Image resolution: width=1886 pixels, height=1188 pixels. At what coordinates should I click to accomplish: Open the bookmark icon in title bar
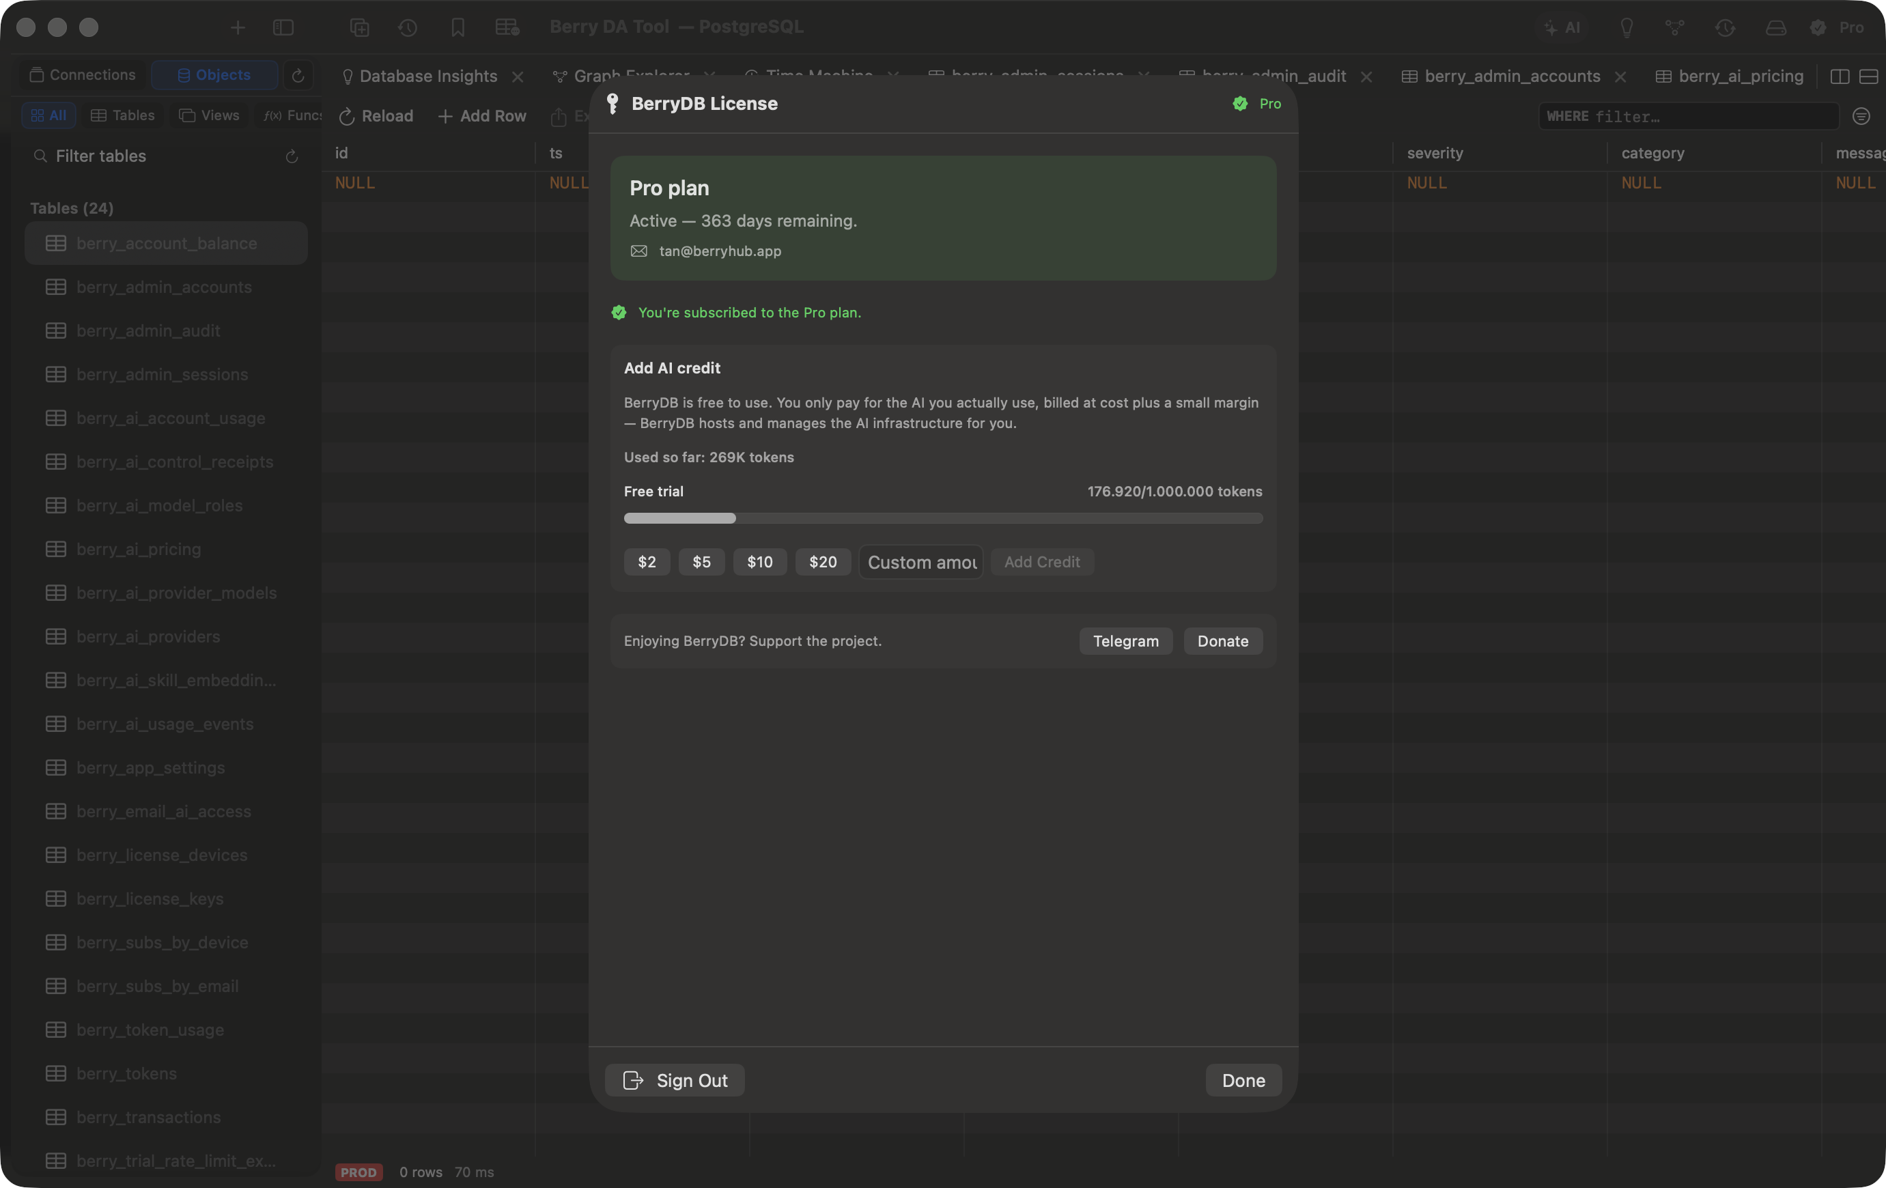click(458, 27)
